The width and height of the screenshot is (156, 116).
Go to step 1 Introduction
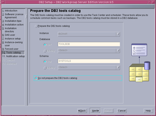pos(10,11)
